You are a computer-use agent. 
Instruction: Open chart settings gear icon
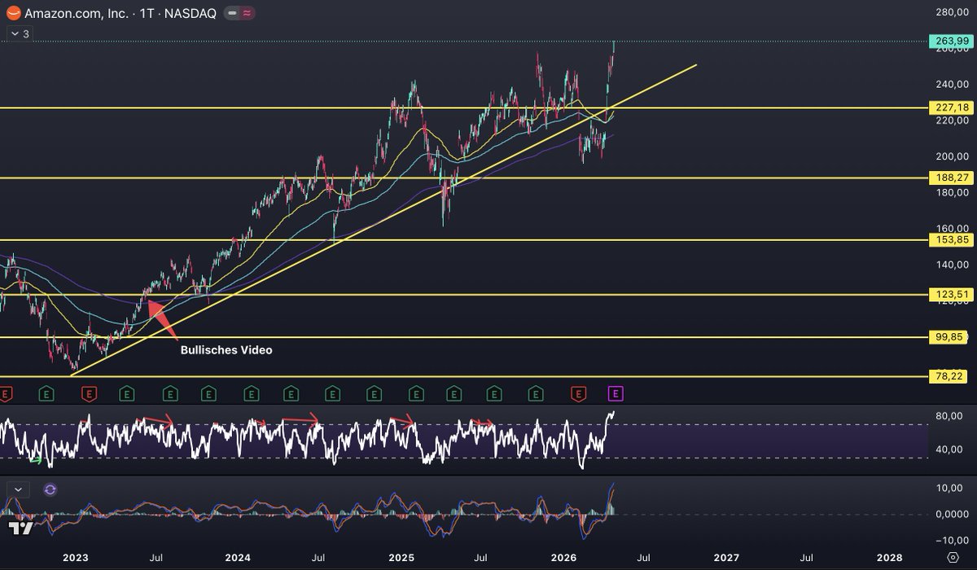952,558
